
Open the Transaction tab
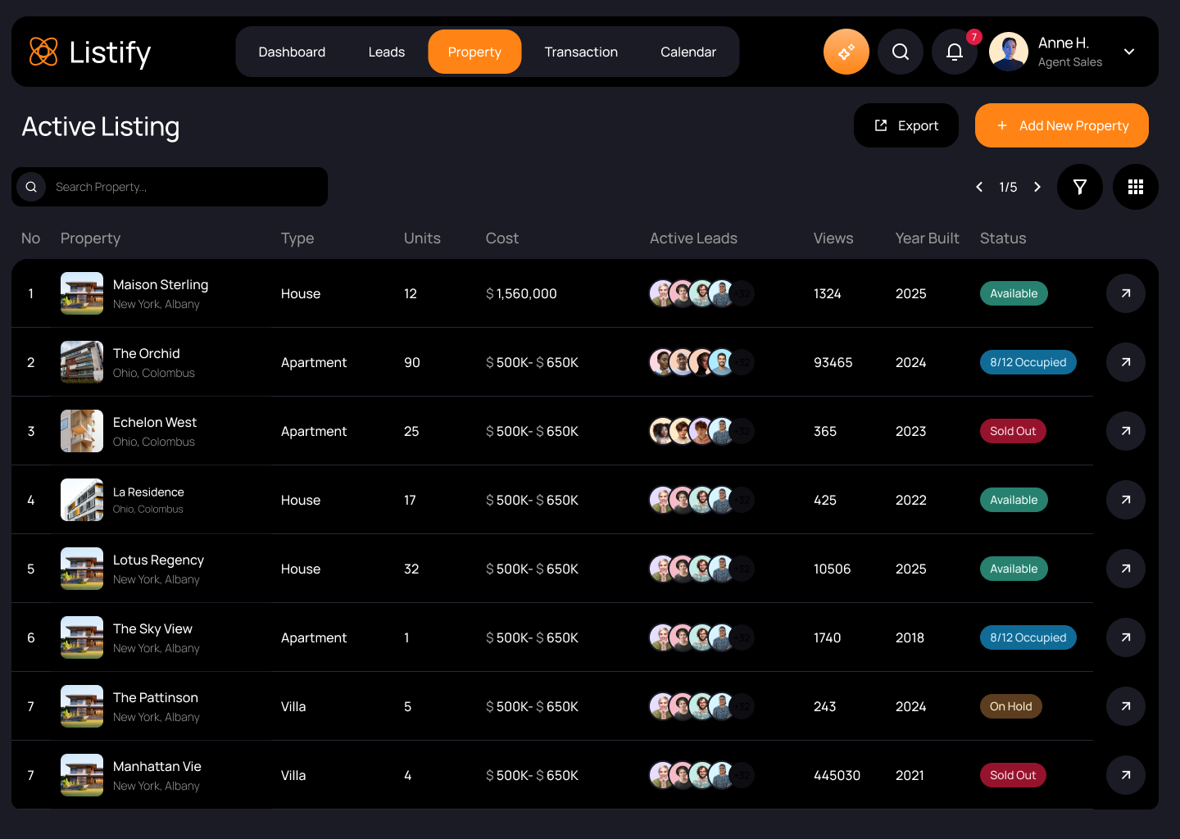pyautogui.click(x=581, y=52)
